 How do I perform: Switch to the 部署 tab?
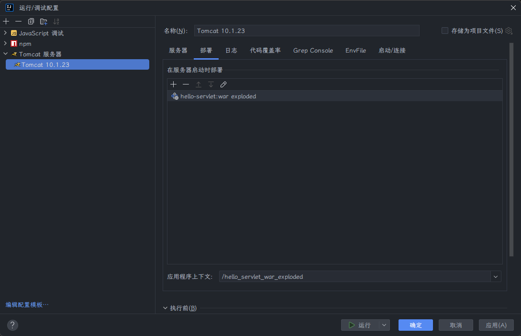[206, 51]
